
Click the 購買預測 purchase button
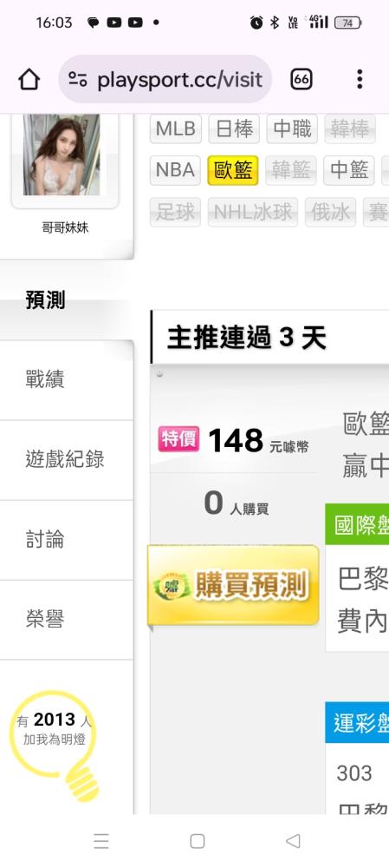(233, 585)
